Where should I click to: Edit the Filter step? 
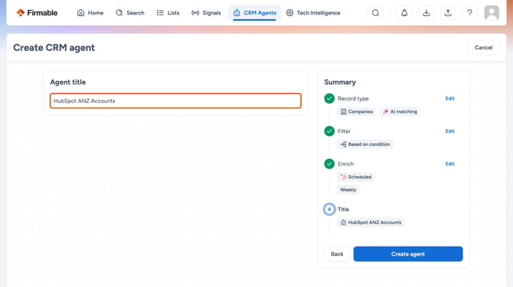point(450,131)
